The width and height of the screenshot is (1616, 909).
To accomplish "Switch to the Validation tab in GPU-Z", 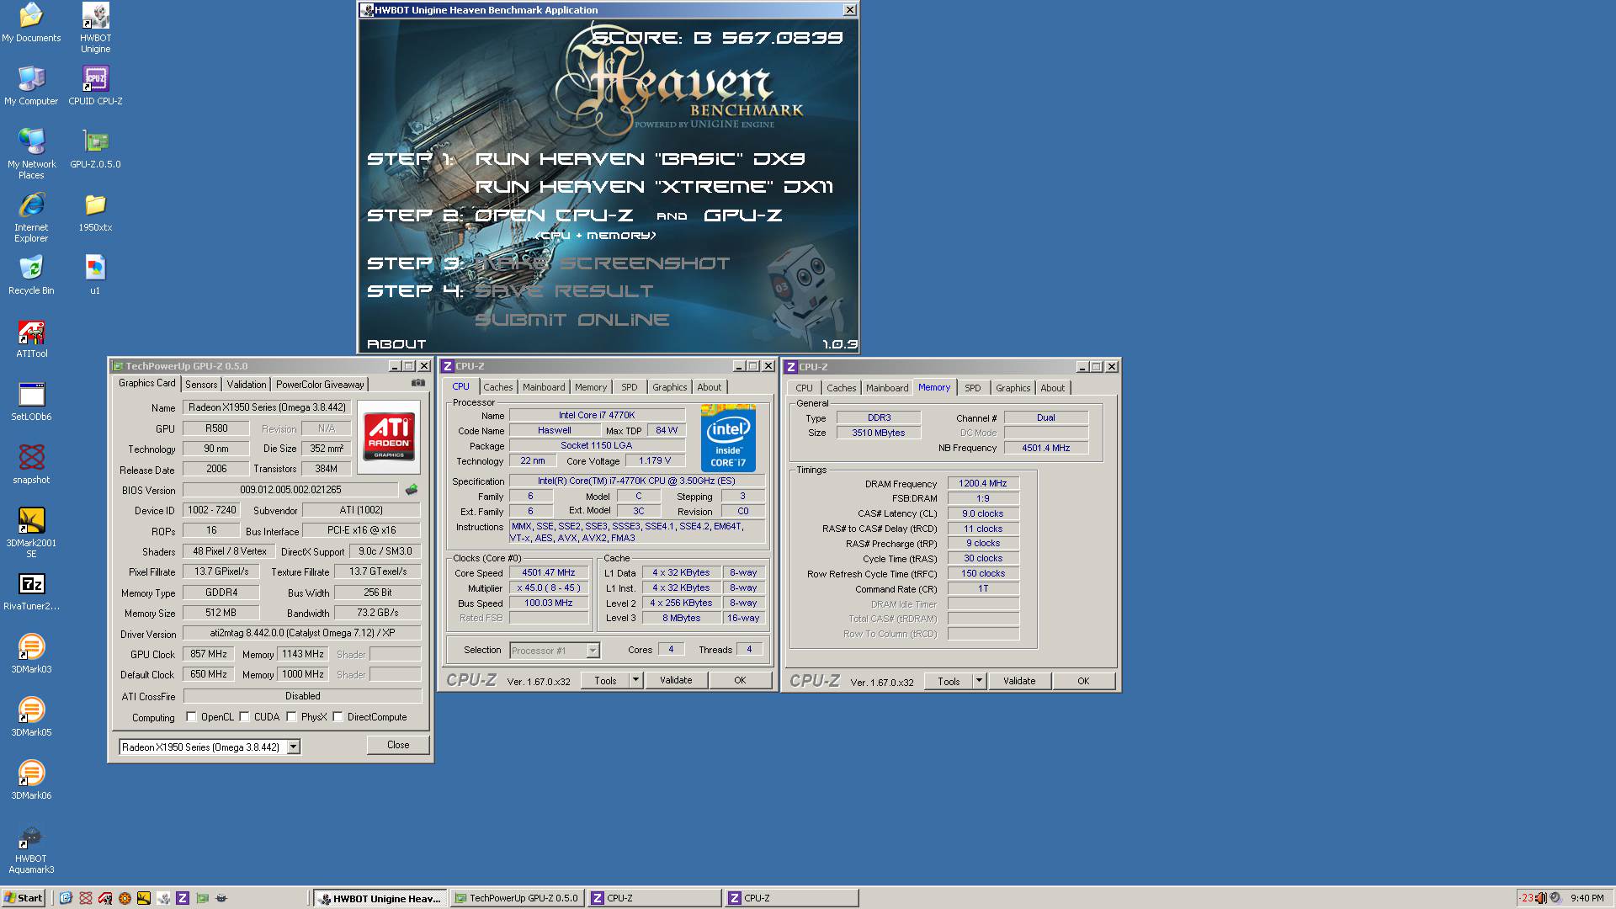I will 247,385.
